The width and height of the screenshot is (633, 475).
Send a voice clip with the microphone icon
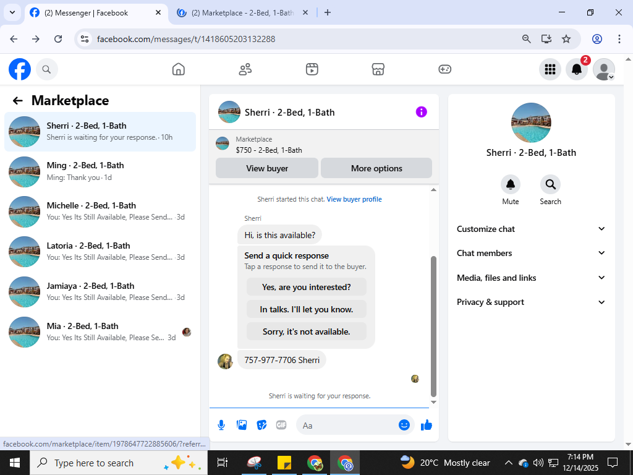point(221,425)
